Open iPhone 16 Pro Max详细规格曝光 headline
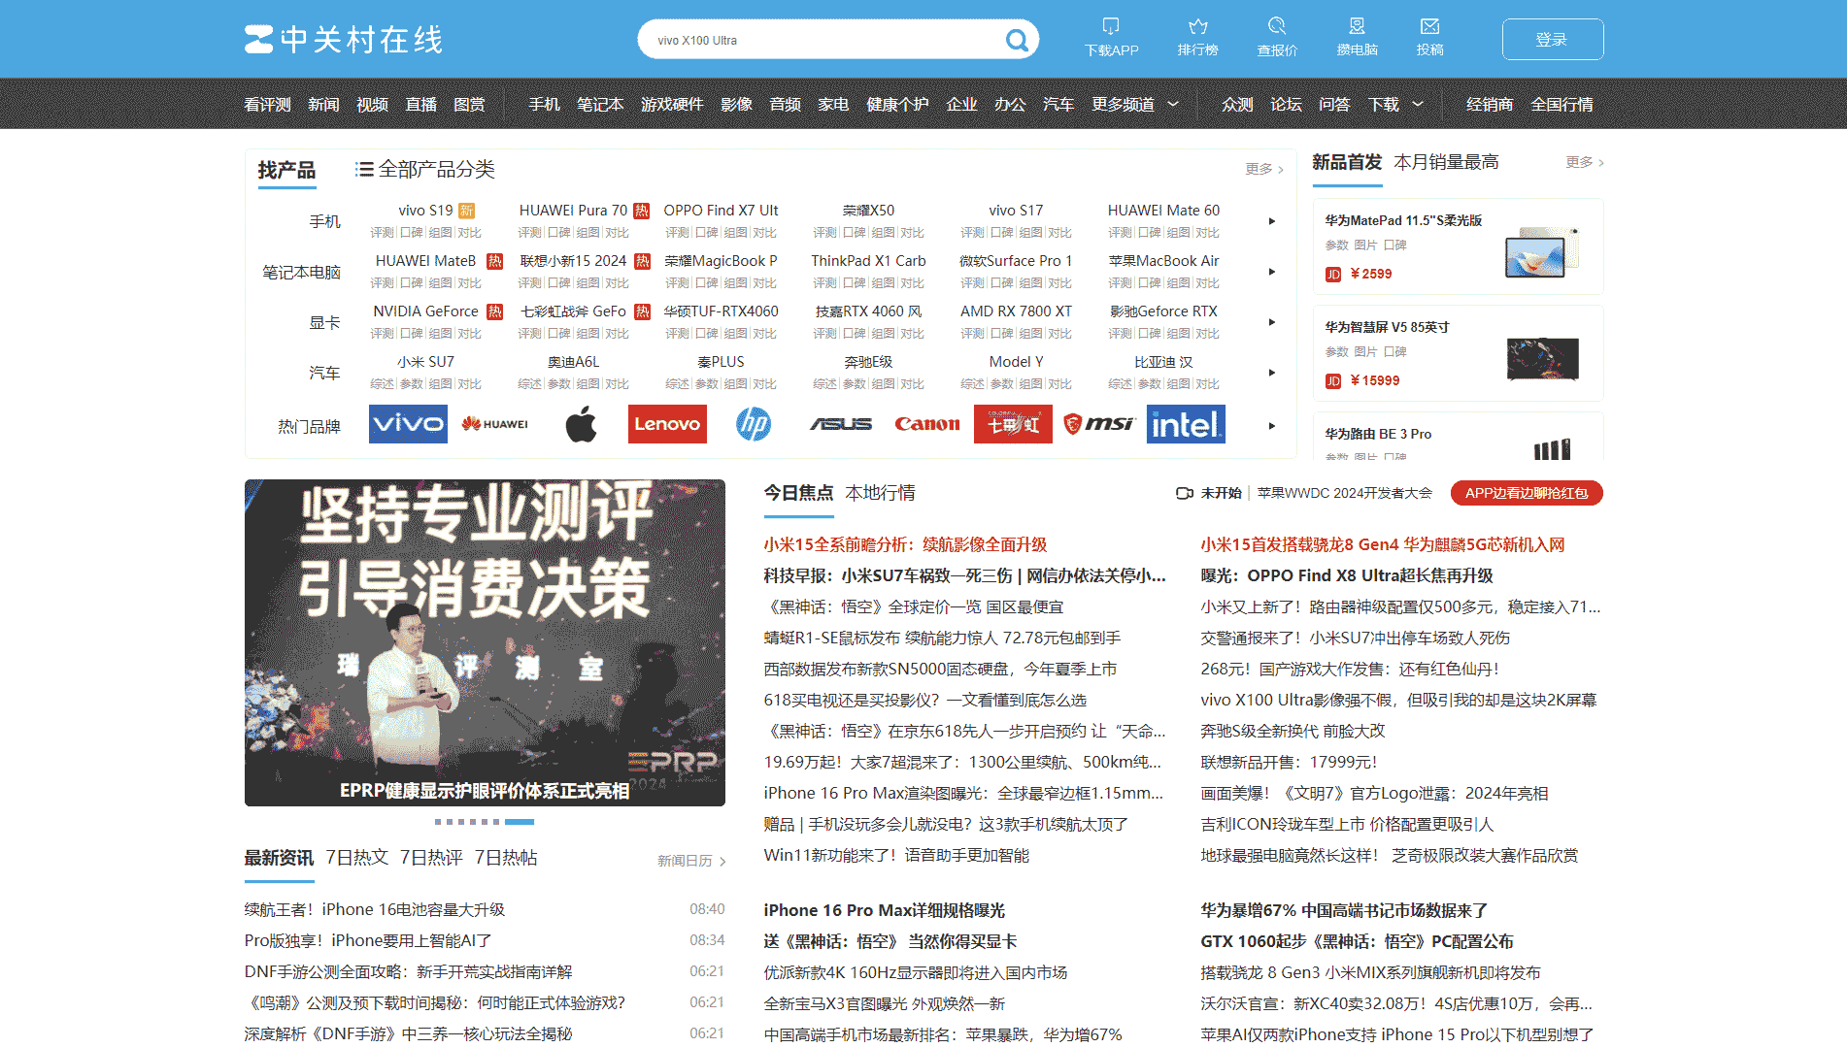Image resolution: width=1847 pixels, height=1048 pixels. pos(885,910)
